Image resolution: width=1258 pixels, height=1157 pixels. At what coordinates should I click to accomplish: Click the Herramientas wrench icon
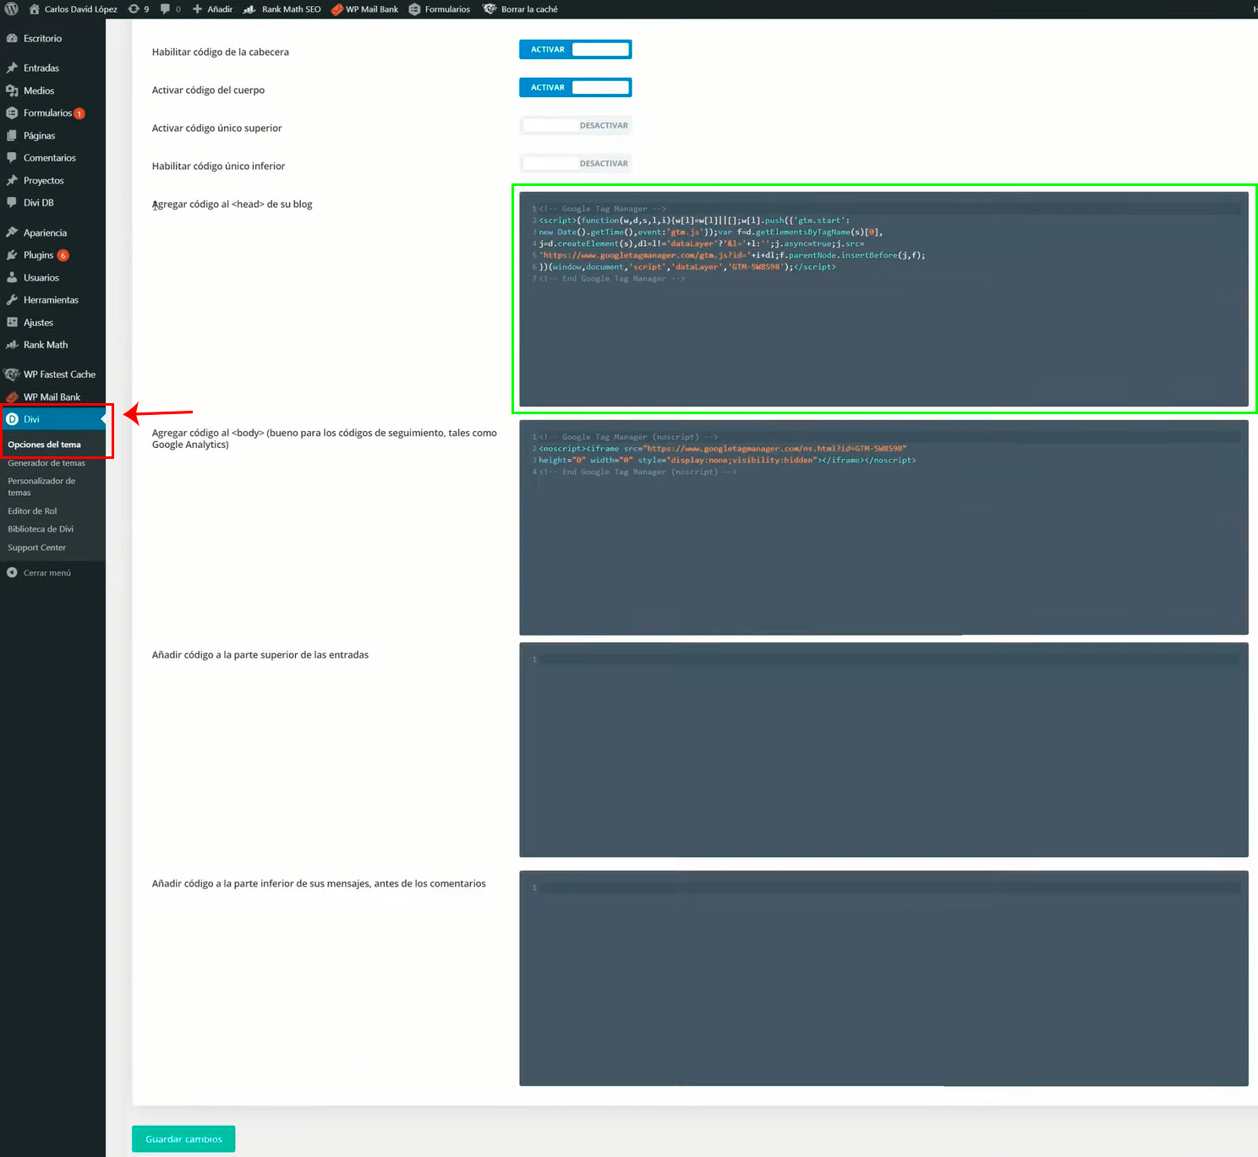[x=12, y=300]
